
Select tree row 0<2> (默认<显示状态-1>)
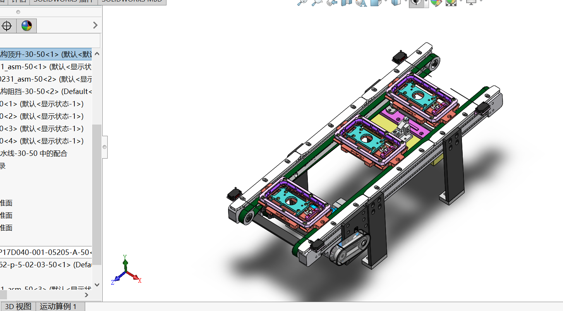click(x=42, y=116)
